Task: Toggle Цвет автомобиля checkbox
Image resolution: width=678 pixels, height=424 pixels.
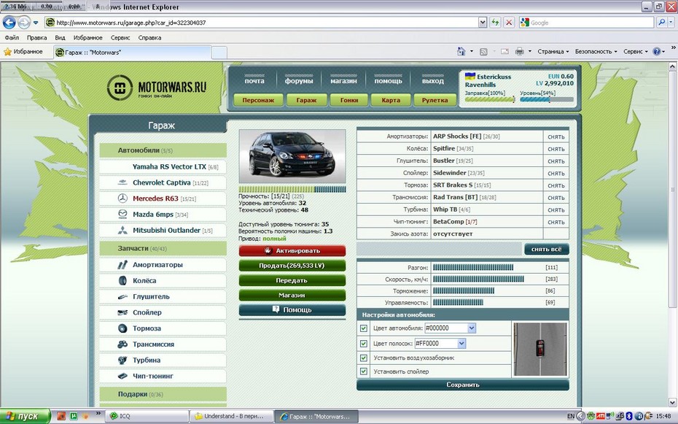Action: click(x=364, y=328)
